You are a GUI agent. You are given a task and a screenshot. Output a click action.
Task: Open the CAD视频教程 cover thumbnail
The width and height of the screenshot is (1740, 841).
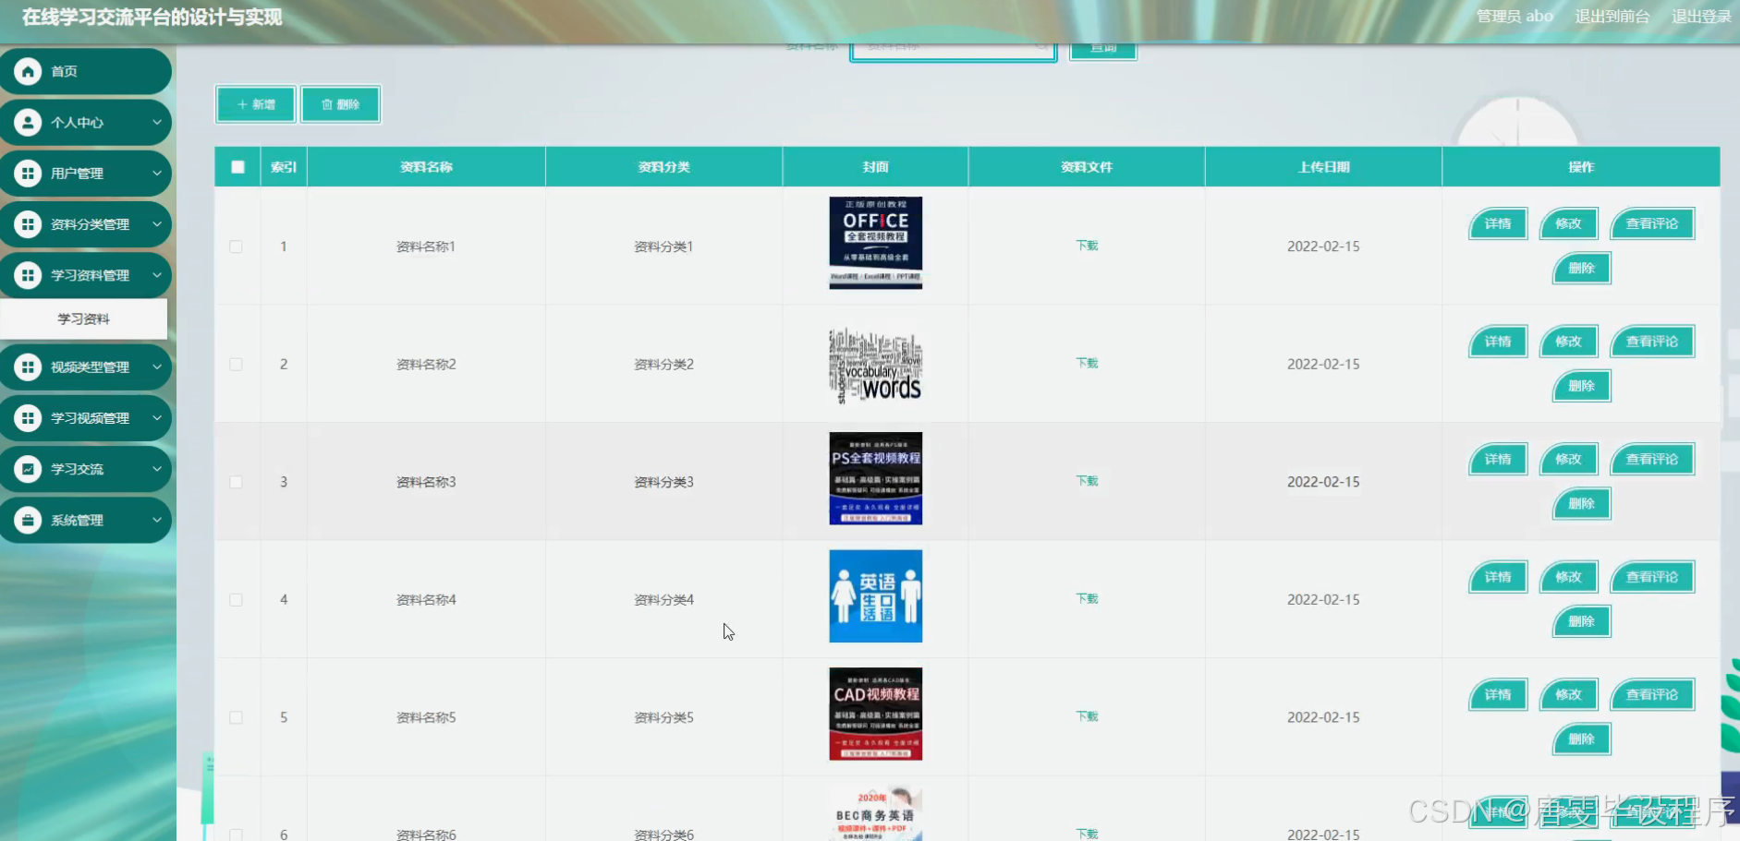(x=875, y=714)
